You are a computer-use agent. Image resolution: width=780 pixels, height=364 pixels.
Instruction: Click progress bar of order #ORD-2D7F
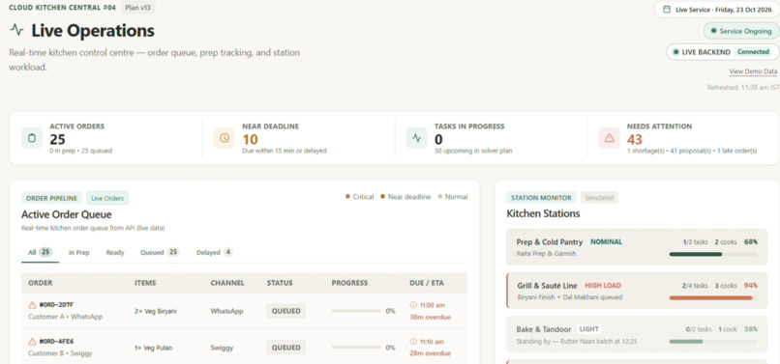tap(356, 311)
